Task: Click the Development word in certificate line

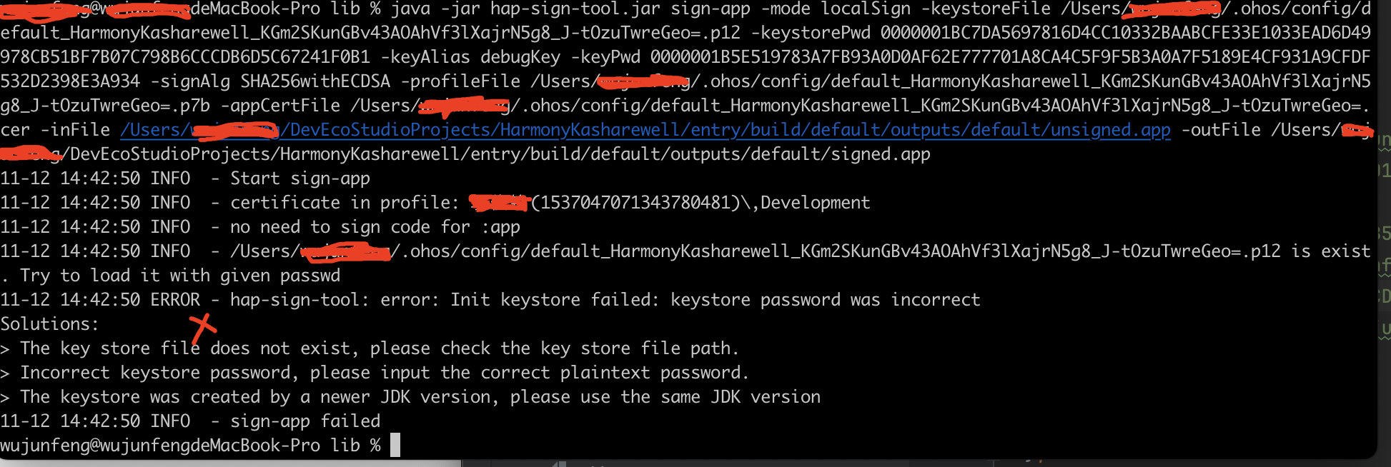Action: pyautogui.click(x=815, y=203)
